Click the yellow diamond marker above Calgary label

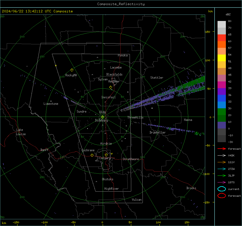point(106,155)
